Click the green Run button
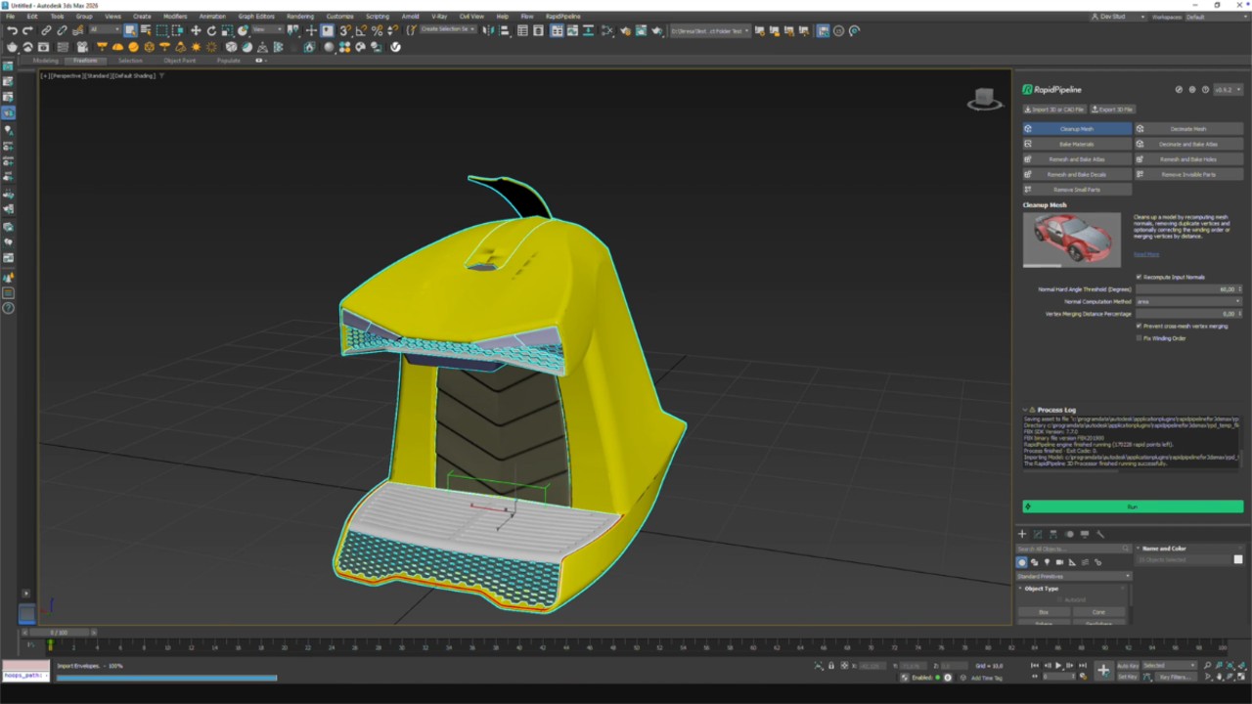This screenshot has height=704, width=1252. coord(1133,506)
